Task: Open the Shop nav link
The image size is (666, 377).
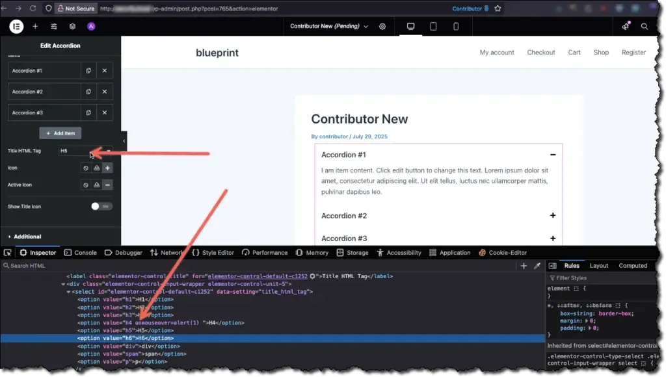Action: (601, 52)
